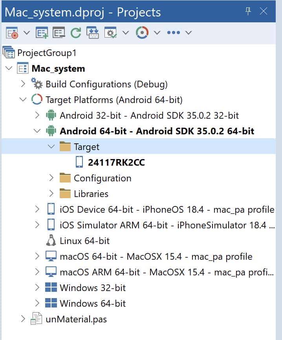The width and height of the screenshot is (282, 340).
Task: Expand the Libraries folder
Action: (51, 194)
